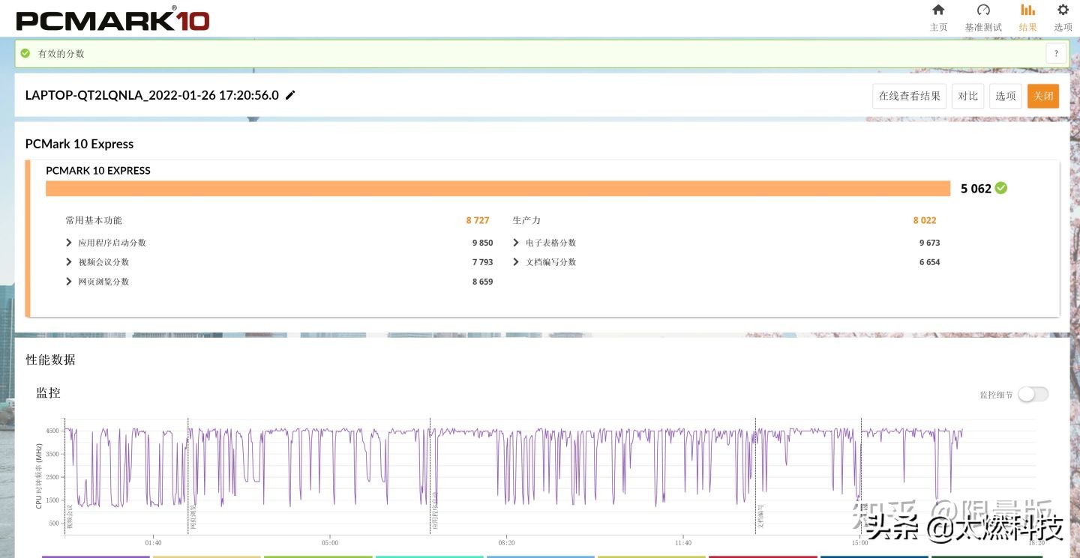Viewport: 1080px width, 558px height.
Task: Click the pencil icon to rename result
Action: point(291,95)
